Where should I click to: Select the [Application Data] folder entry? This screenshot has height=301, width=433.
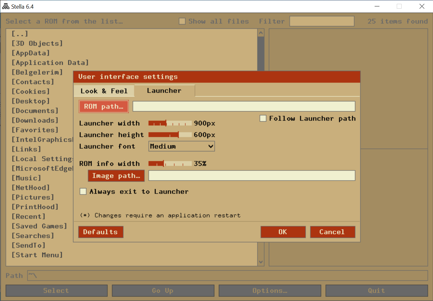(50, 63)
